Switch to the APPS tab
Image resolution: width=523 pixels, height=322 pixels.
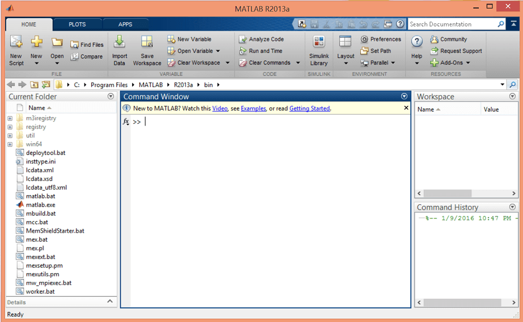click(125, 24)
